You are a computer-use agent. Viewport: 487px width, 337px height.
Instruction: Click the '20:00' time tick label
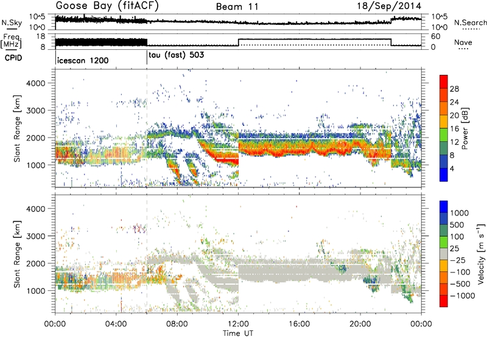360,324
